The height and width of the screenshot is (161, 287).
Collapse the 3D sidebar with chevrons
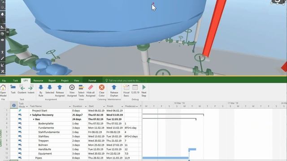coord(8,32)
